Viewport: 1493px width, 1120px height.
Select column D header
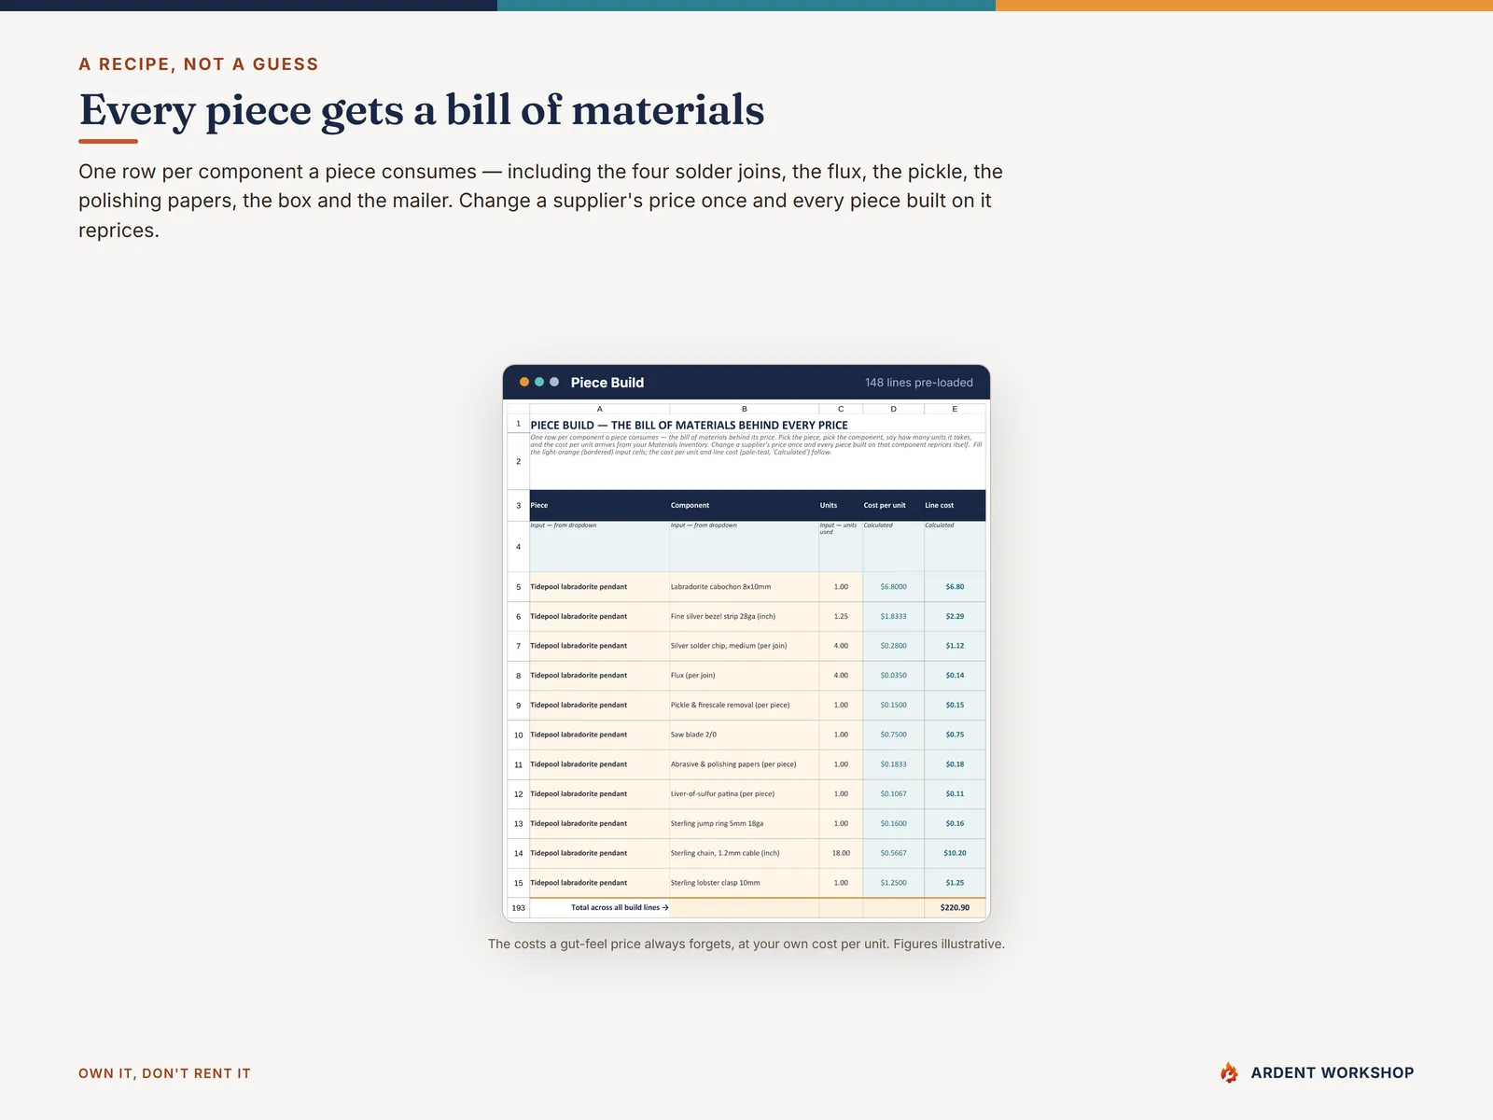click(893, 409)
